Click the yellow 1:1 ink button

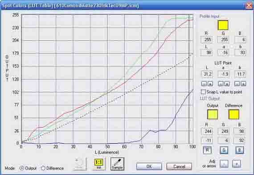click(98, 164)
